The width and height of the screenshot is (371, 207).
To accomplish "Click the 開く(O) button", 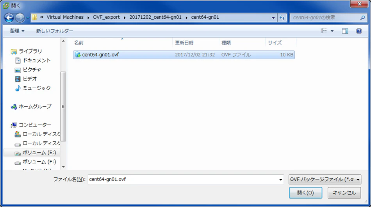I will (305, 193).
